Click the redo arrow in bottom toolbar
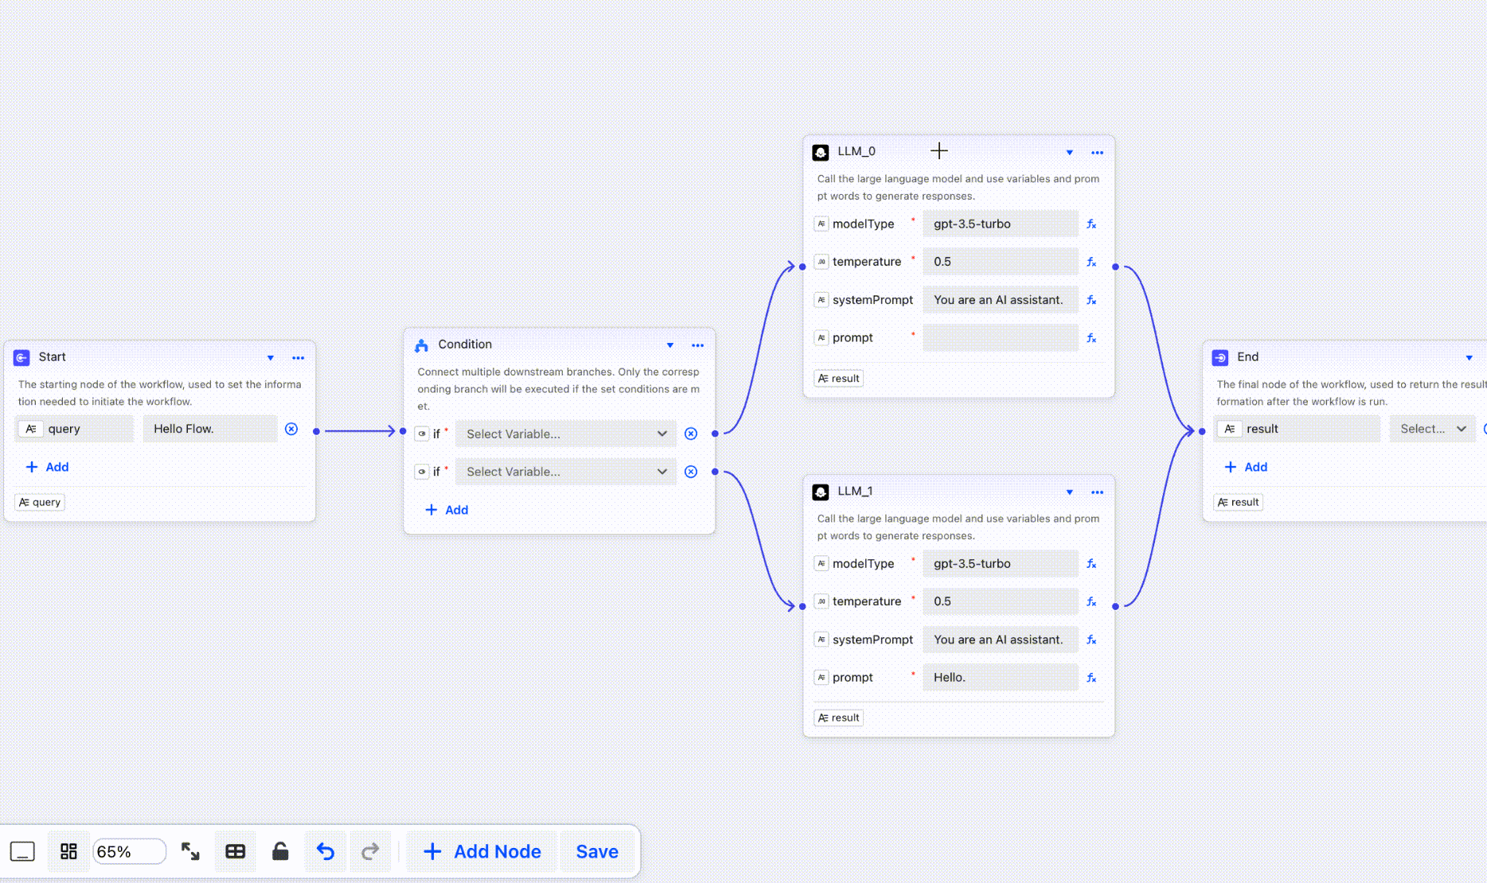 tap(370, 851)
